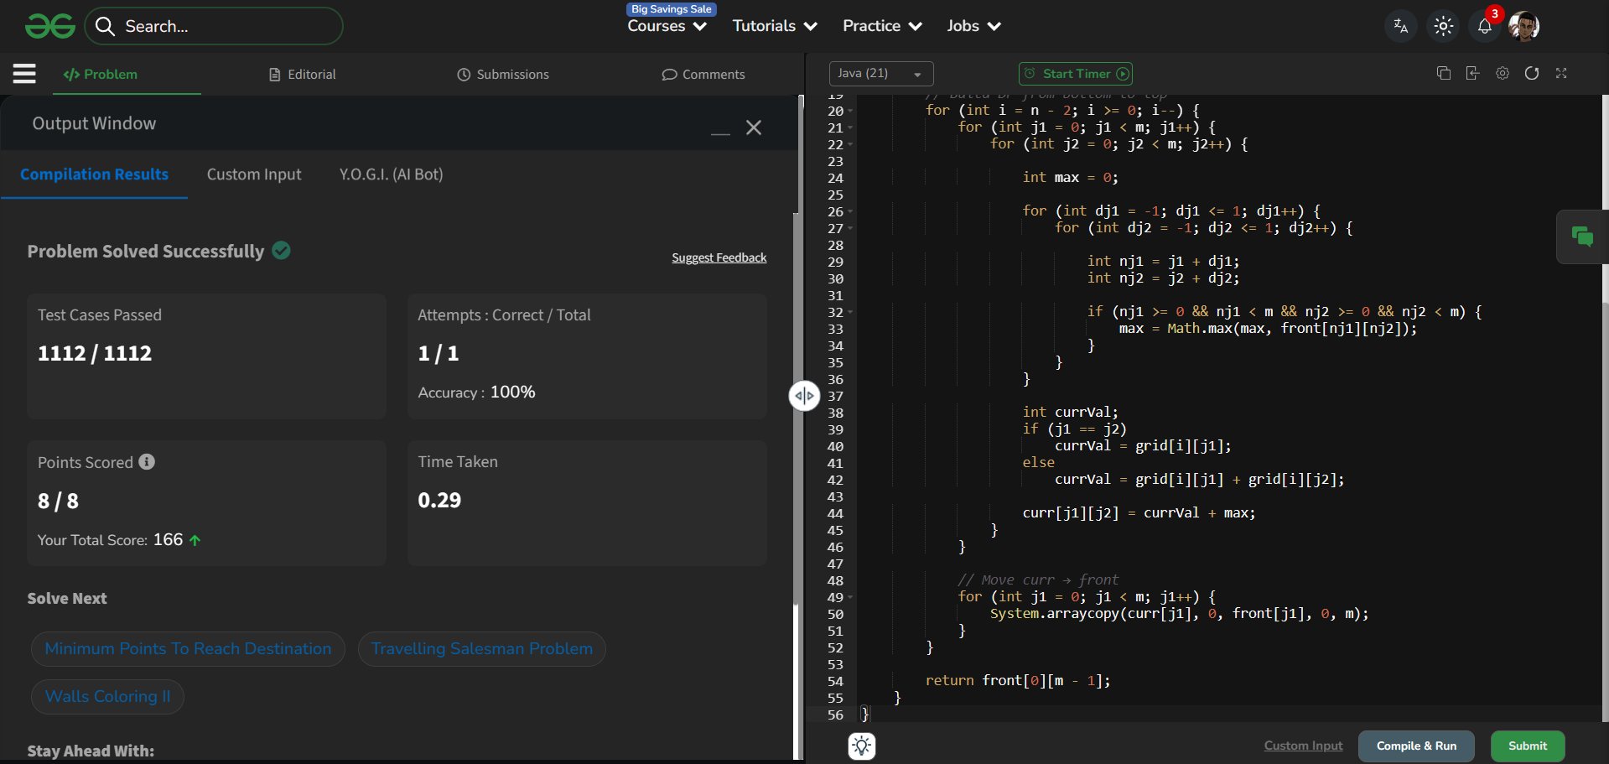
Task: Open the hamburger sidebar menu
Action: pos(24,74)
